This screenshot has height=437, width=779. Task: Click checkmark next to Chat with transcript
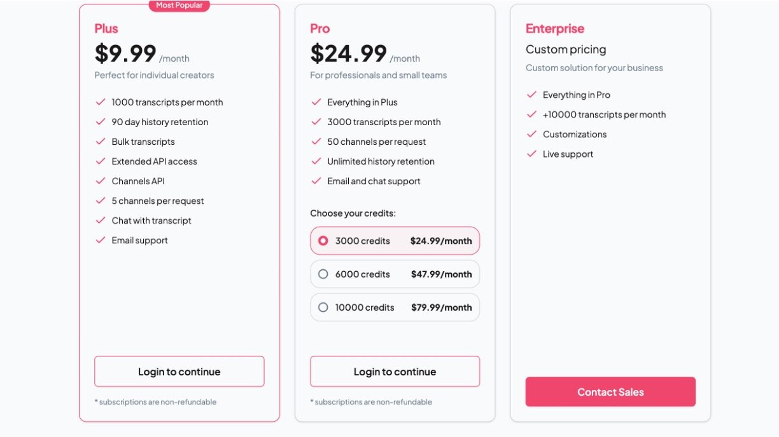(x=100, y=220)
